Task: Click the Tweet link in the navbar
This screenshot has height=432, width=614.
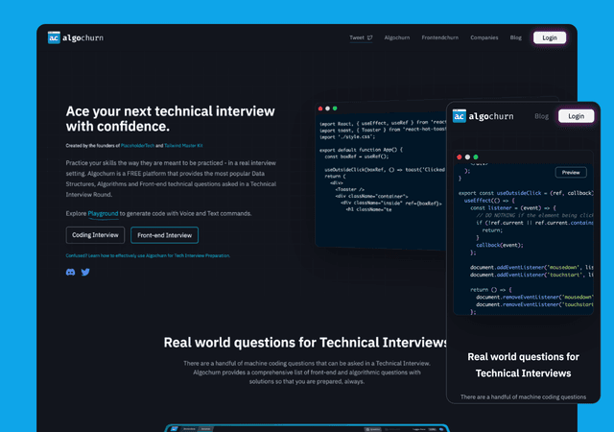Action: click(x=361, y=38)
